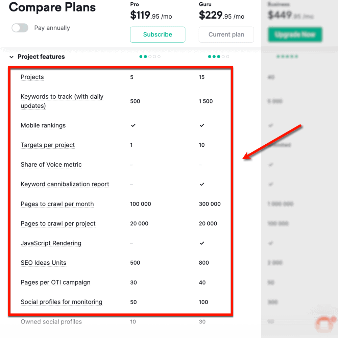The width and height of the screenshot is (338, 338).
Task: Click Upgrade Now for the Business plan
Action: (x=295, y=34)
